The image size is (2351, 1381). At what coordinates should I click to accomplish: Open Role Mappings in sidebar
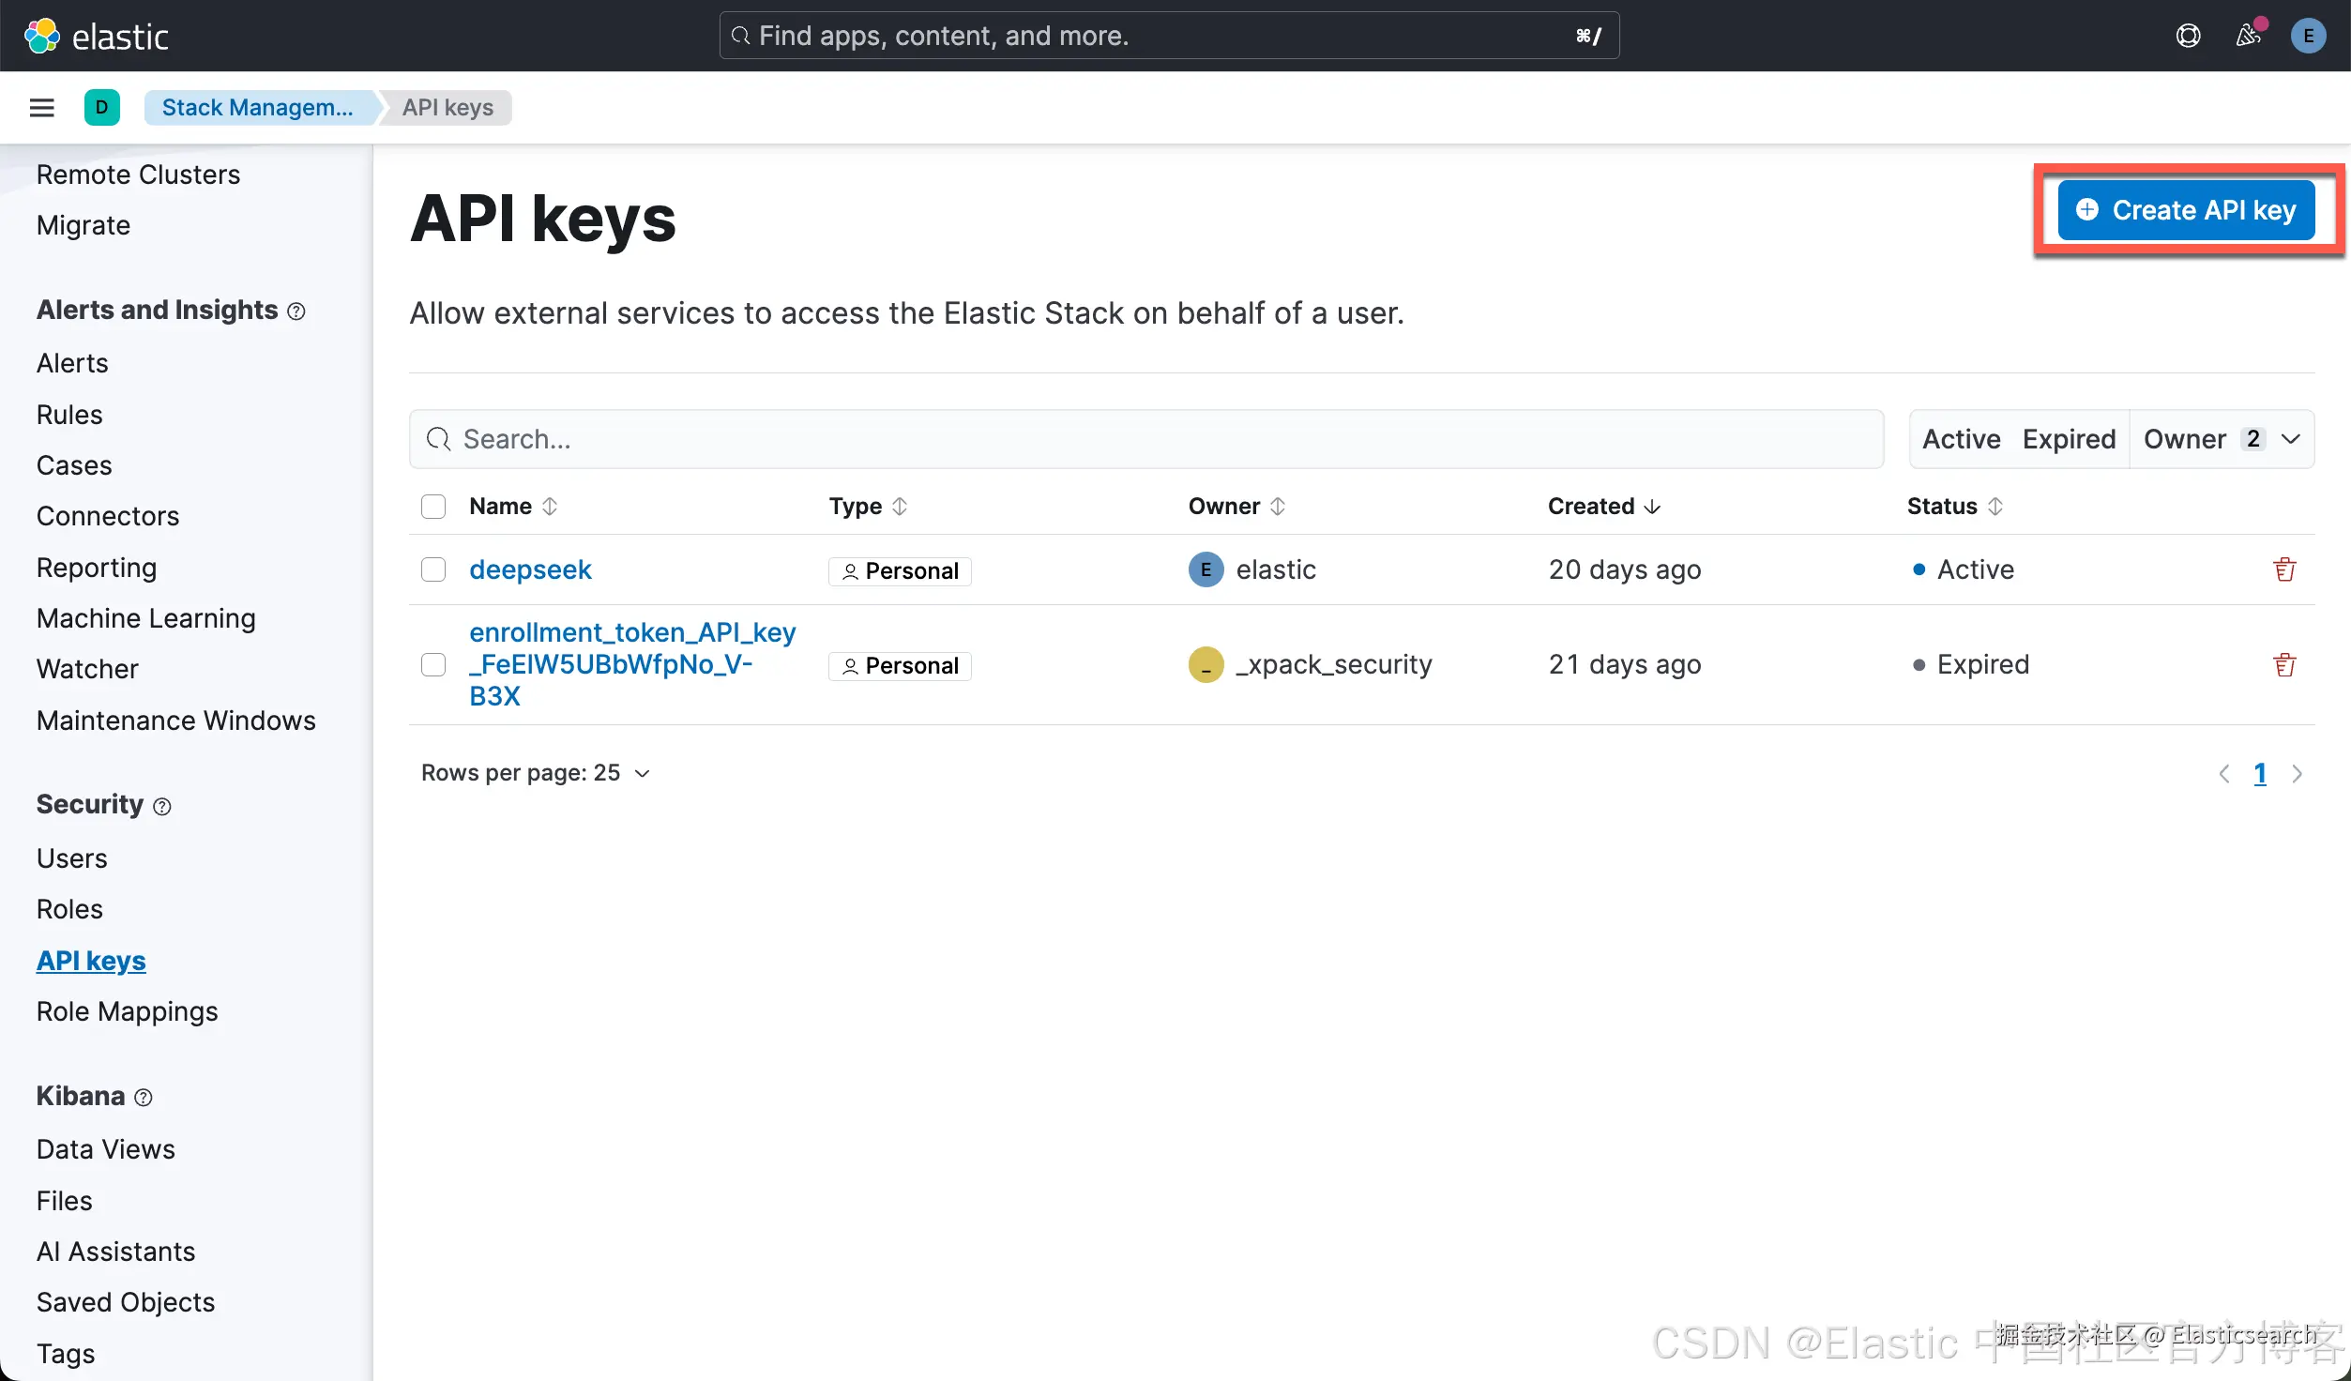(x=127, y=1011)
